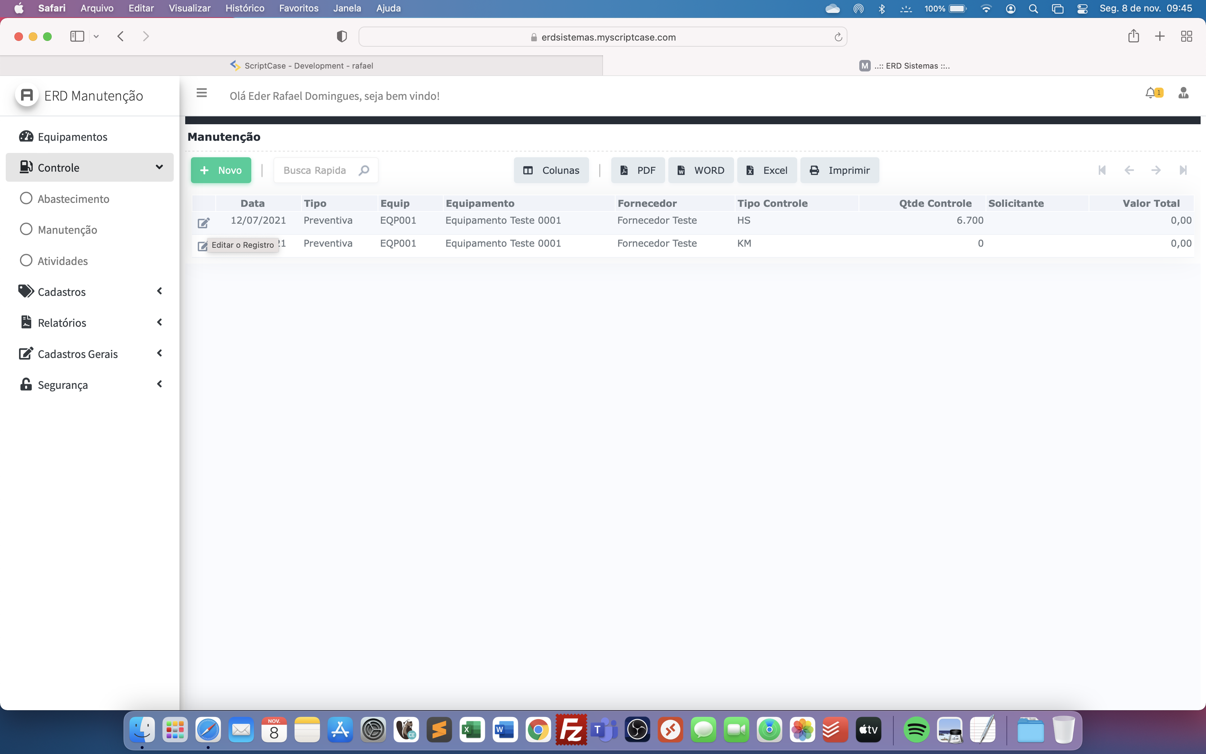Sort by Tipo Controle column header
1206x754 pixels.
pos(772,203)
